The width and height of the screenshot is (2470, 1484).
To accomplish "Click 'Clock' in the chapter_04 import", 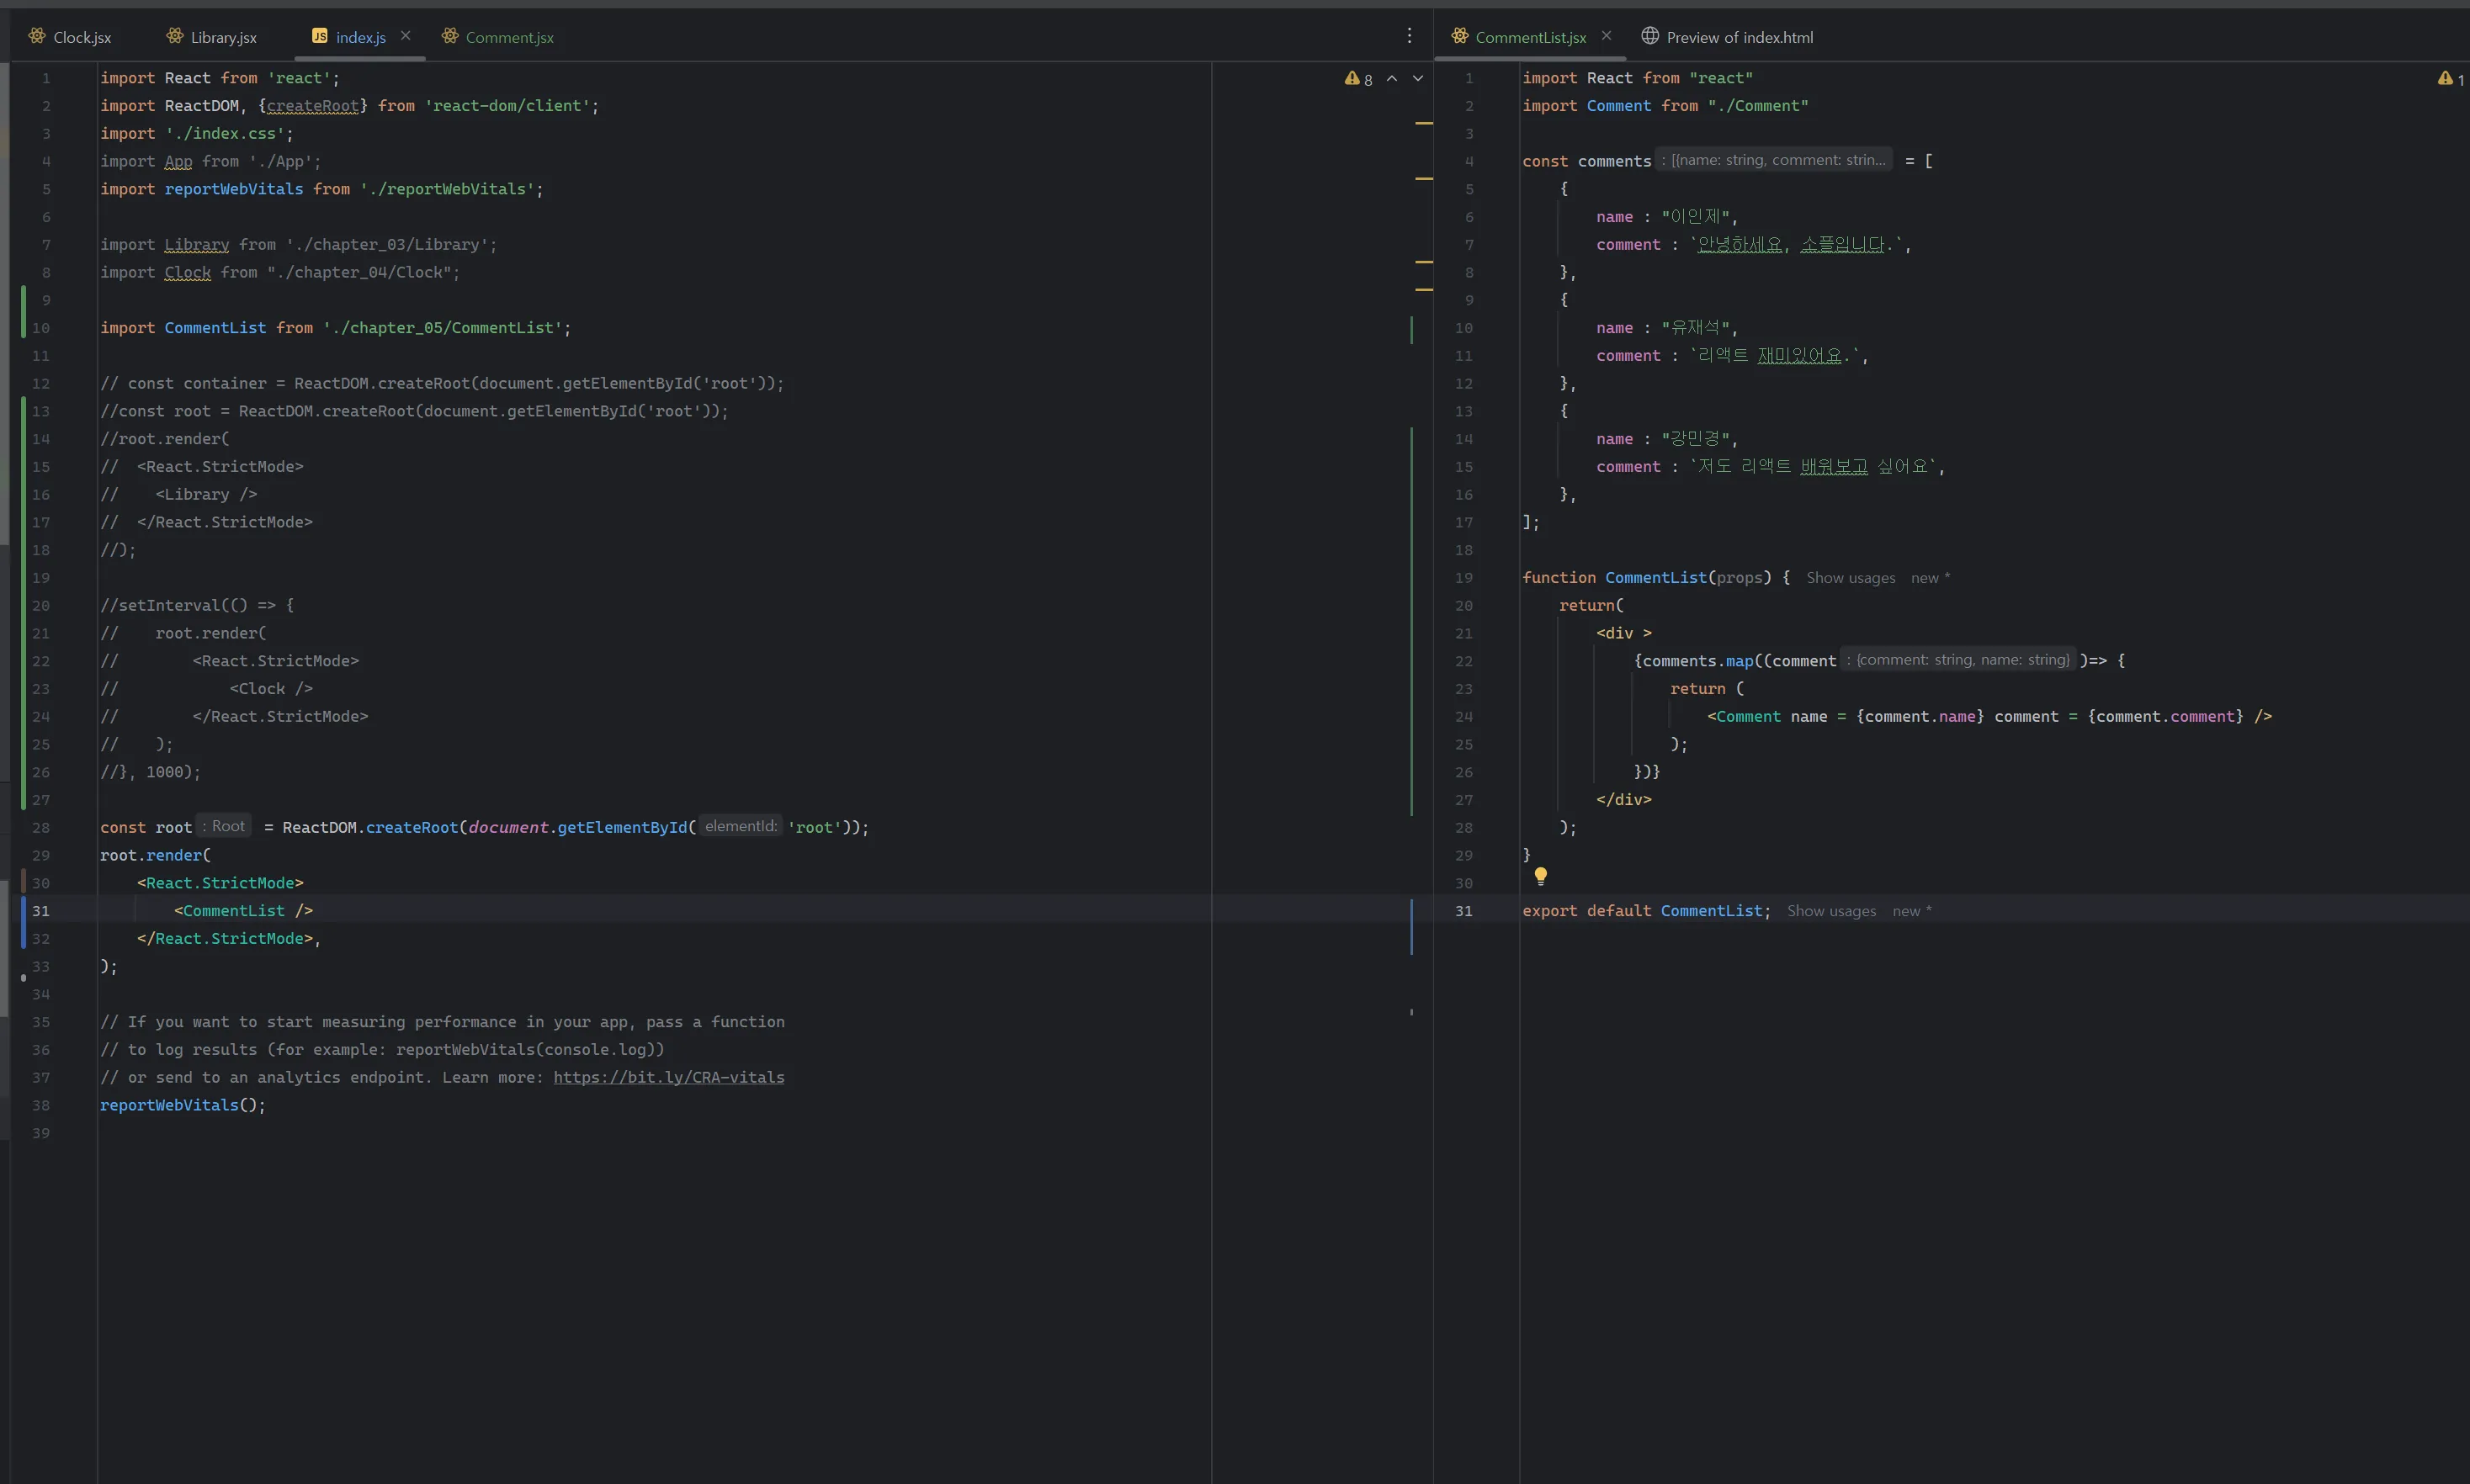I will coord(187,272).
